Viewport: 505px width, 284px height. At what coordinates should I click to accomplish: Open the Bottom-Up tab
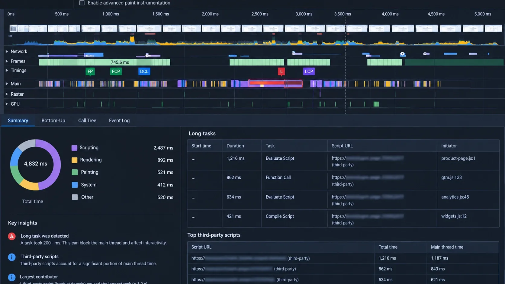[x=53, y=120]
